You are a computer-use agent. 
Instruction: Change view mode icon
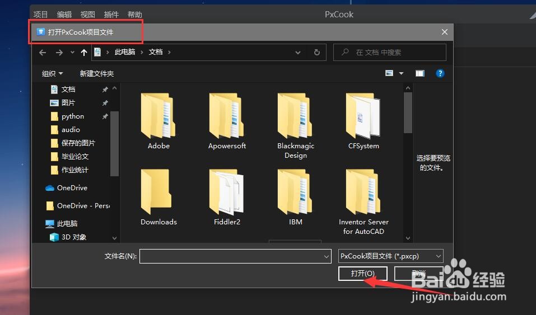(389, 73)
